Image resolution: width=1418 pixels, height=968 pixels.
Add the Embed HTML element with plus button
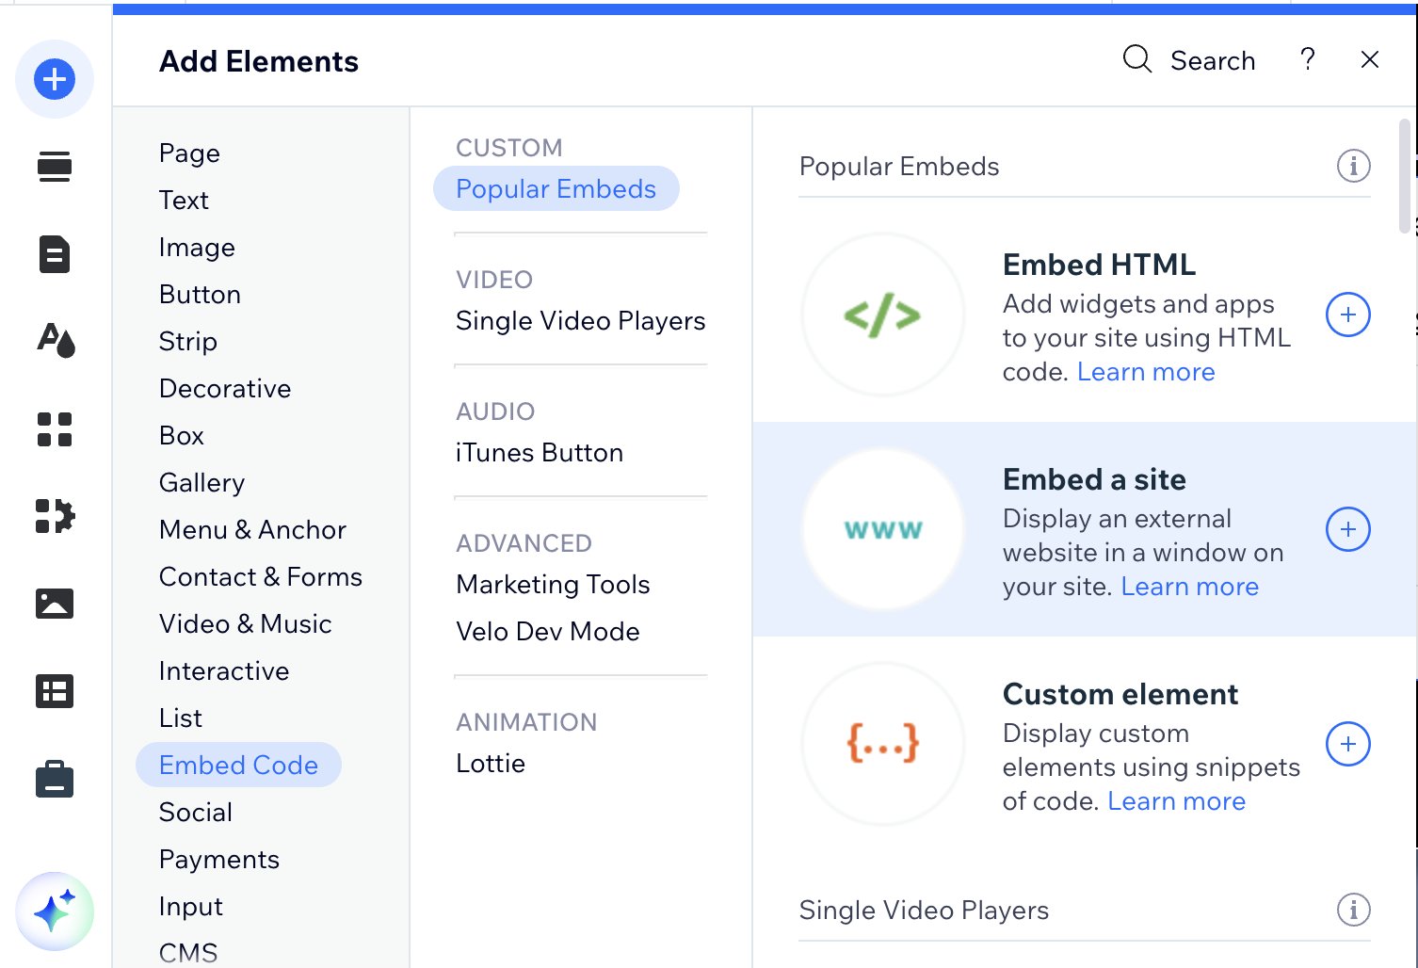click(x=1348, y=315)
